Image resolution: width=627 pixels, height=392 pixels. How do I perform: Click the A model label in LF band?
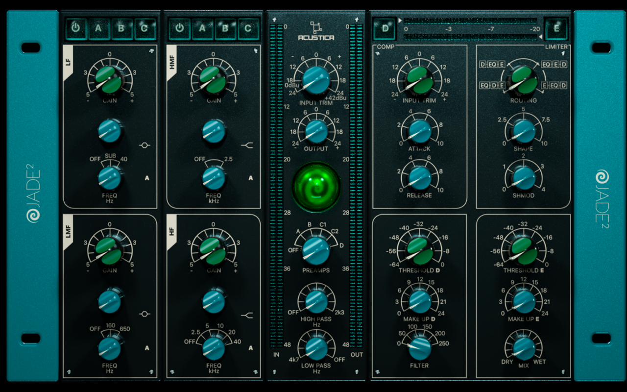147,178
